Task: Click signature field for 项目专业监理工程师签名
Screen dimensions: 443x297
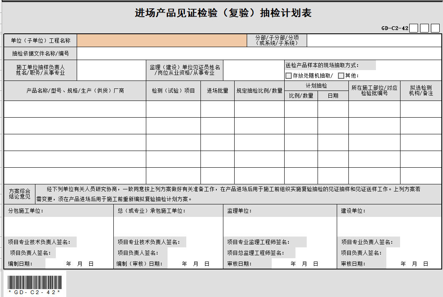Action: (321, 242)
